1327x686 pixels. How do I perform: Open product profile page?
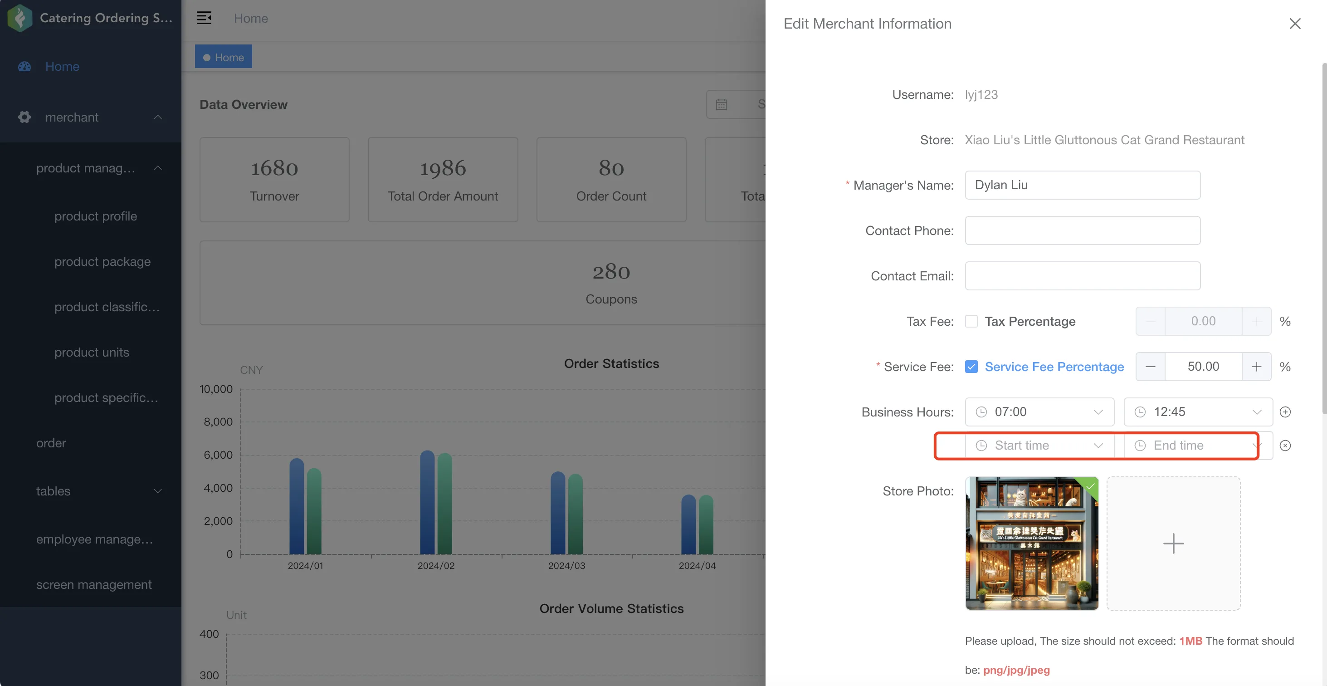96,216
